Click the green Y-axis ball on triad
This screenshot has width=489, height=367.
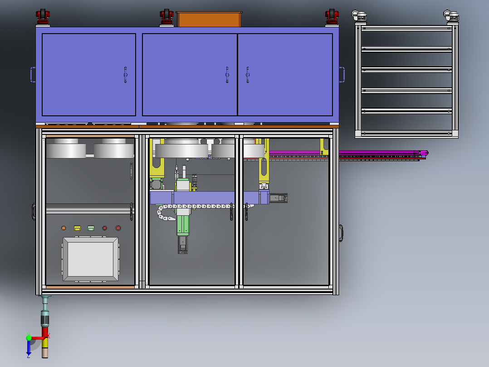click(x=29, y=337)
